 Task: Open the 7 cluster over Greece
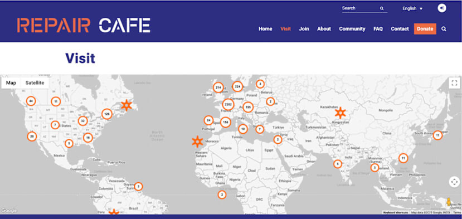point(259,129)
